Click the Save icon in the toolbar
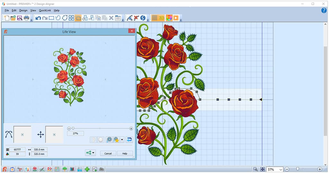 coord(20,18)
